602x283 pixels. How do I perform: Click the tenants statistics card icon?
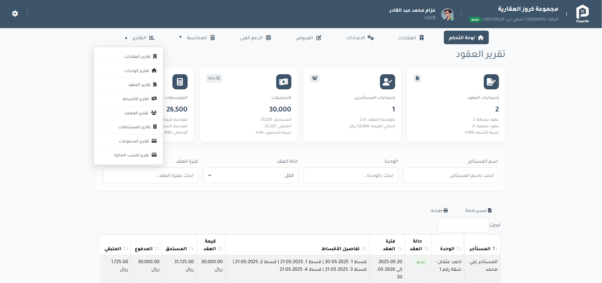(387, 82)
